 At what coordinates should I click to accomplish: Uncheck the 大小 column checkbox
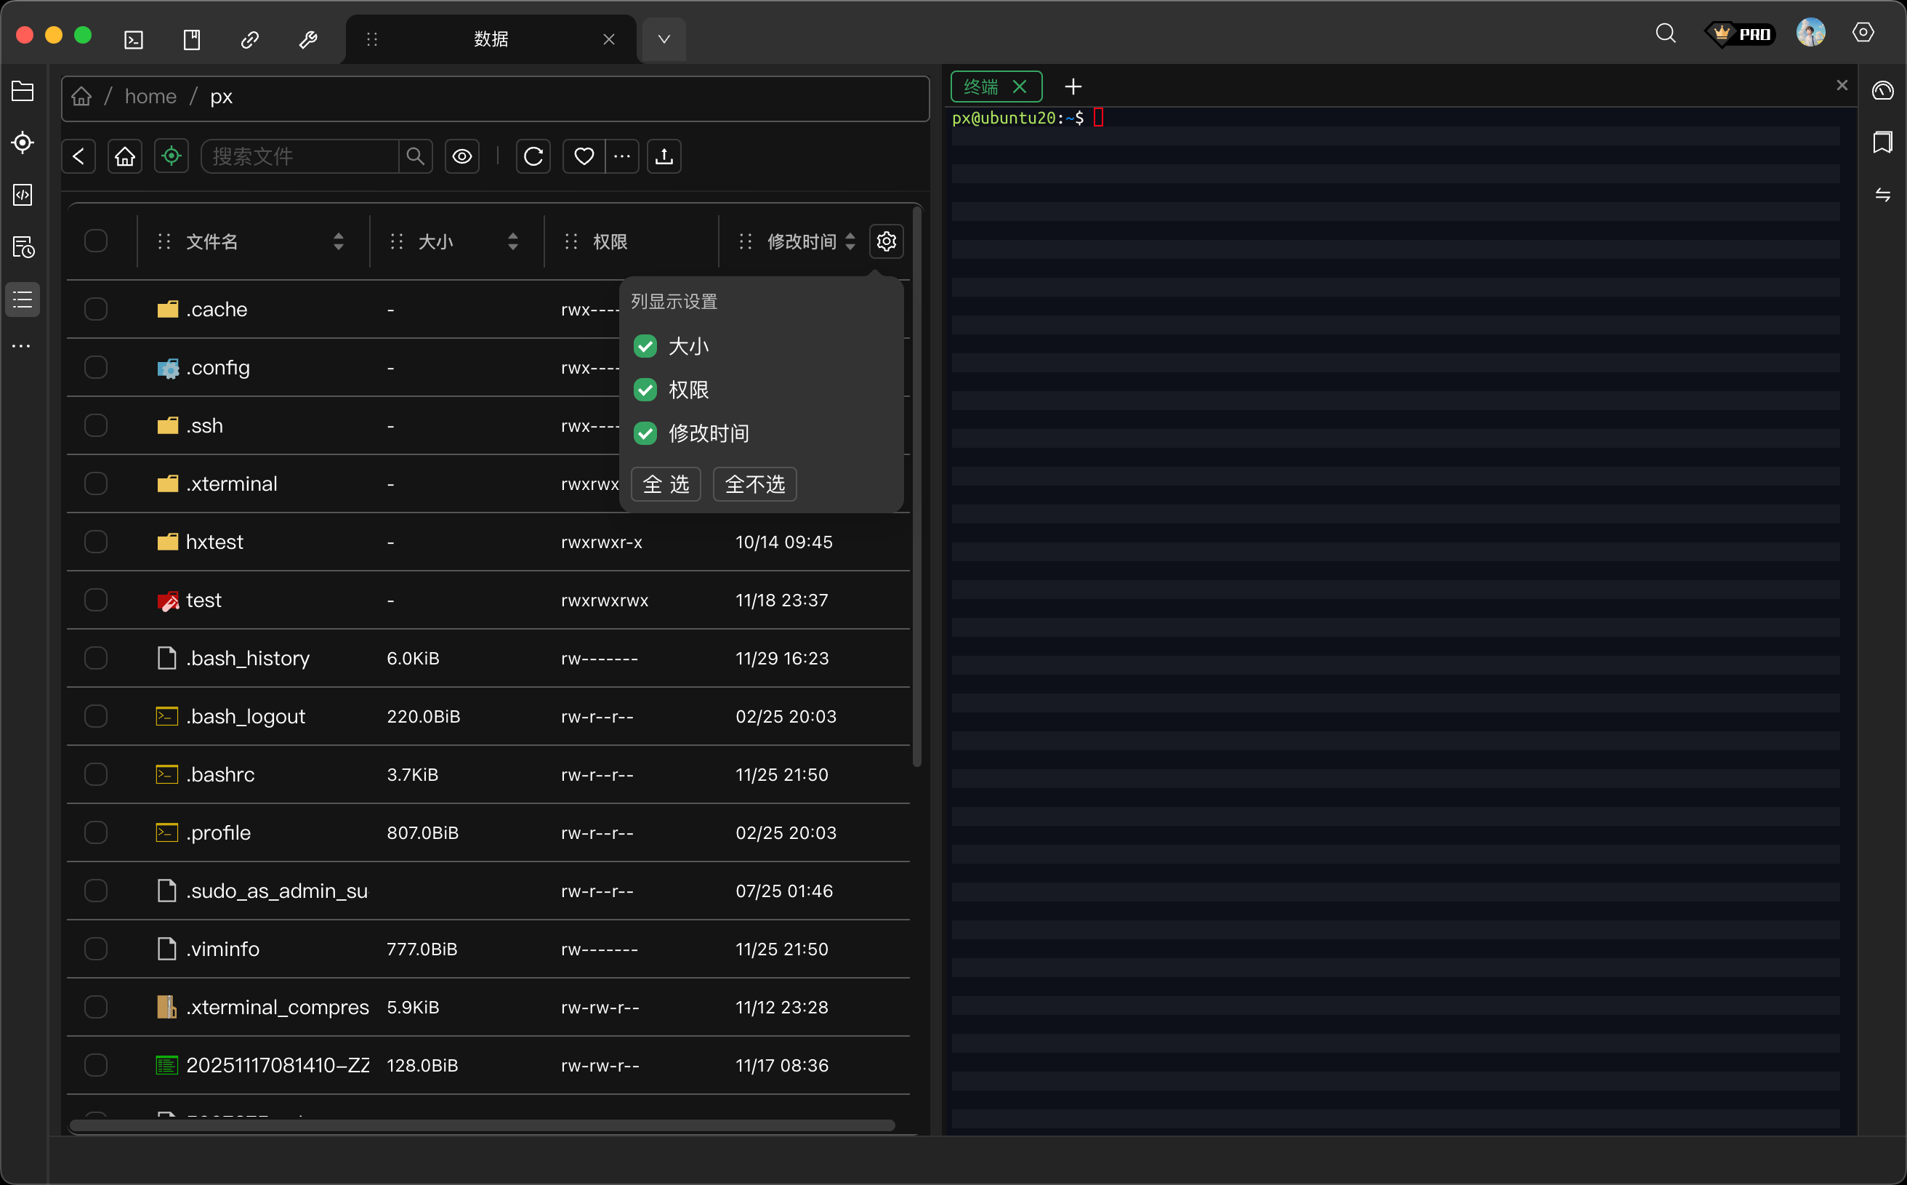click(x=645, y=346)
